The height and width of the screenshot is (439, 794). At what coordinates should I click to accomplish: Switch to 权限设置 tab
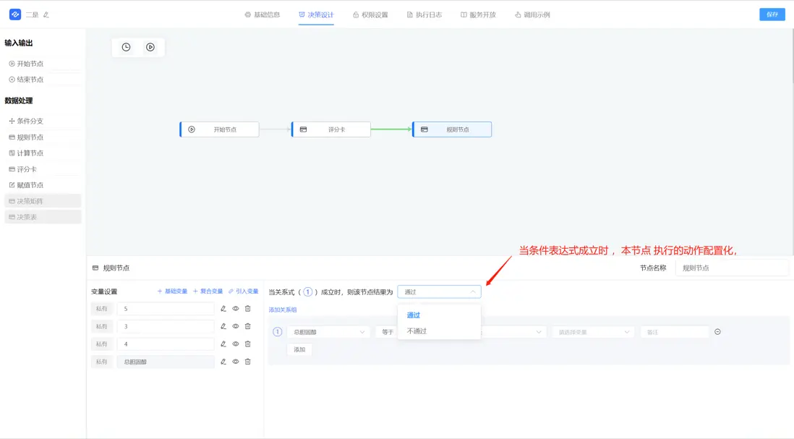[370, 14]
